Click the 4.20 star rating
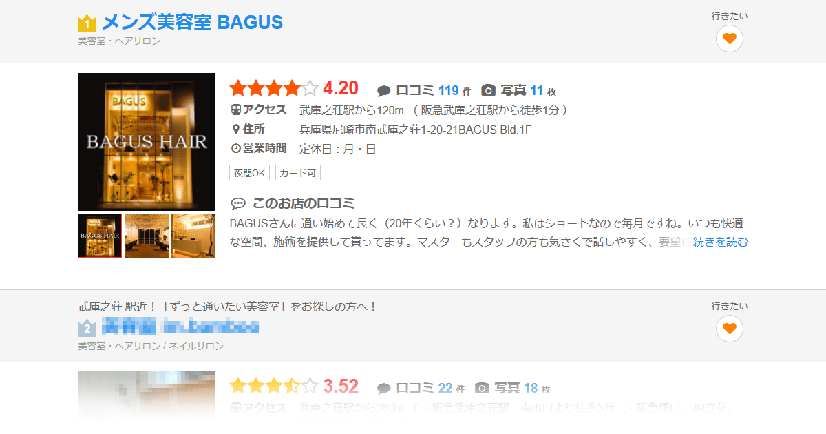The width and height of the screenshot is (826, 434). pos(294,88)
